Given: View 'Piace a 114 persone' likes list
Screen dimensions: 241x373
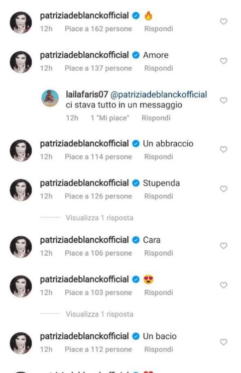Looking at the screenshot, I should point(99,157).
